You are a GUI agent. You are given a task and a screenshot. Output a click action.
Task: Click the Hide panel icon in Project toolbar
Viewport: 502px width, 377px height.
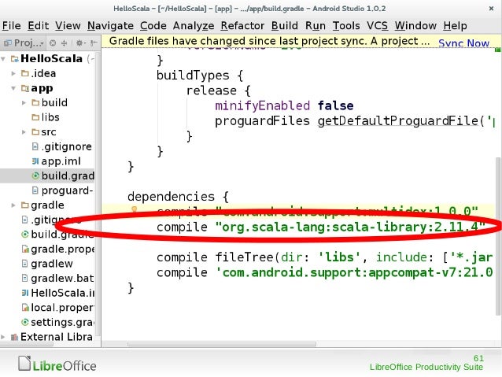click(x=93, y=43)
